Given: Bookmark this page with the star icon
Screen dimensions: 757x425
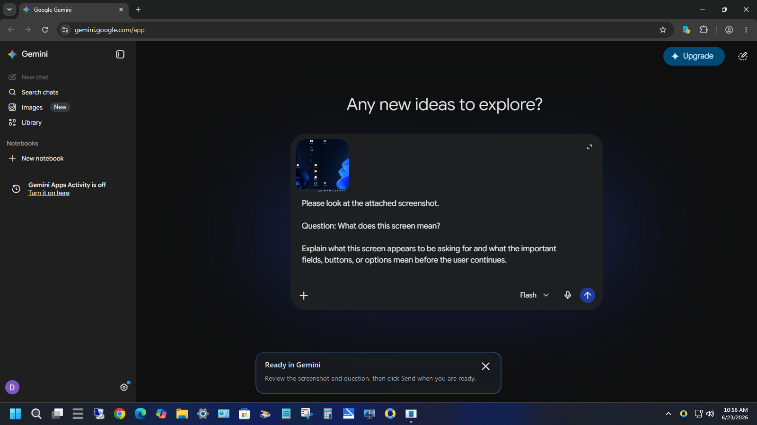Looking at the screenshot, I should (663, 30).
